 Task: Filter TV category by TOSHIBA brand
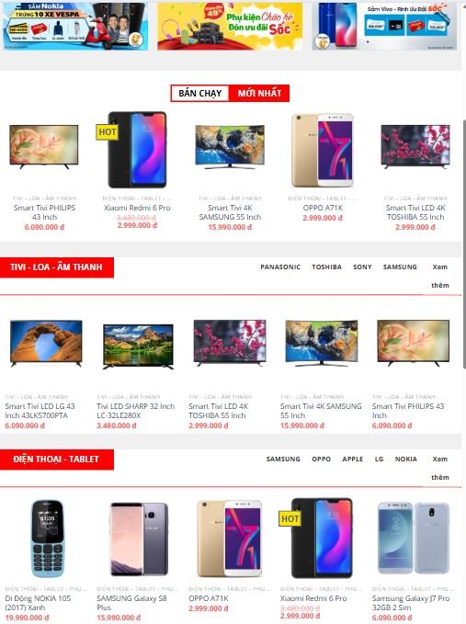coord(326,267)
